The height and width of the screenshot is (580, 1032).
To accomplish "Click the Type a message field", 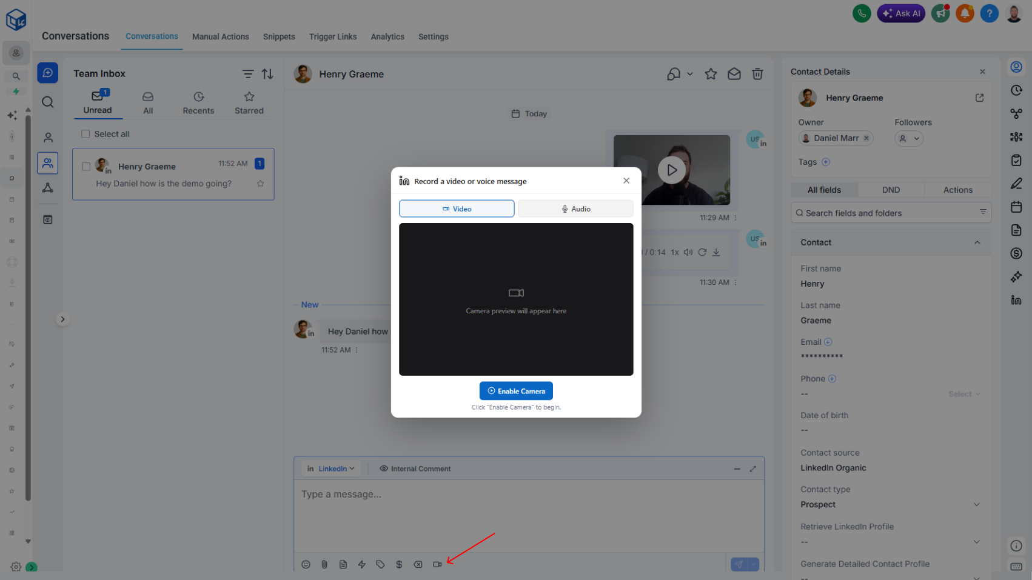I will [x=529, y=515].
